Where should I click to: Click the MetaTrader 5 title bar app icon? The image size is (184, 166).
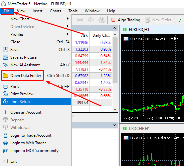3,4
